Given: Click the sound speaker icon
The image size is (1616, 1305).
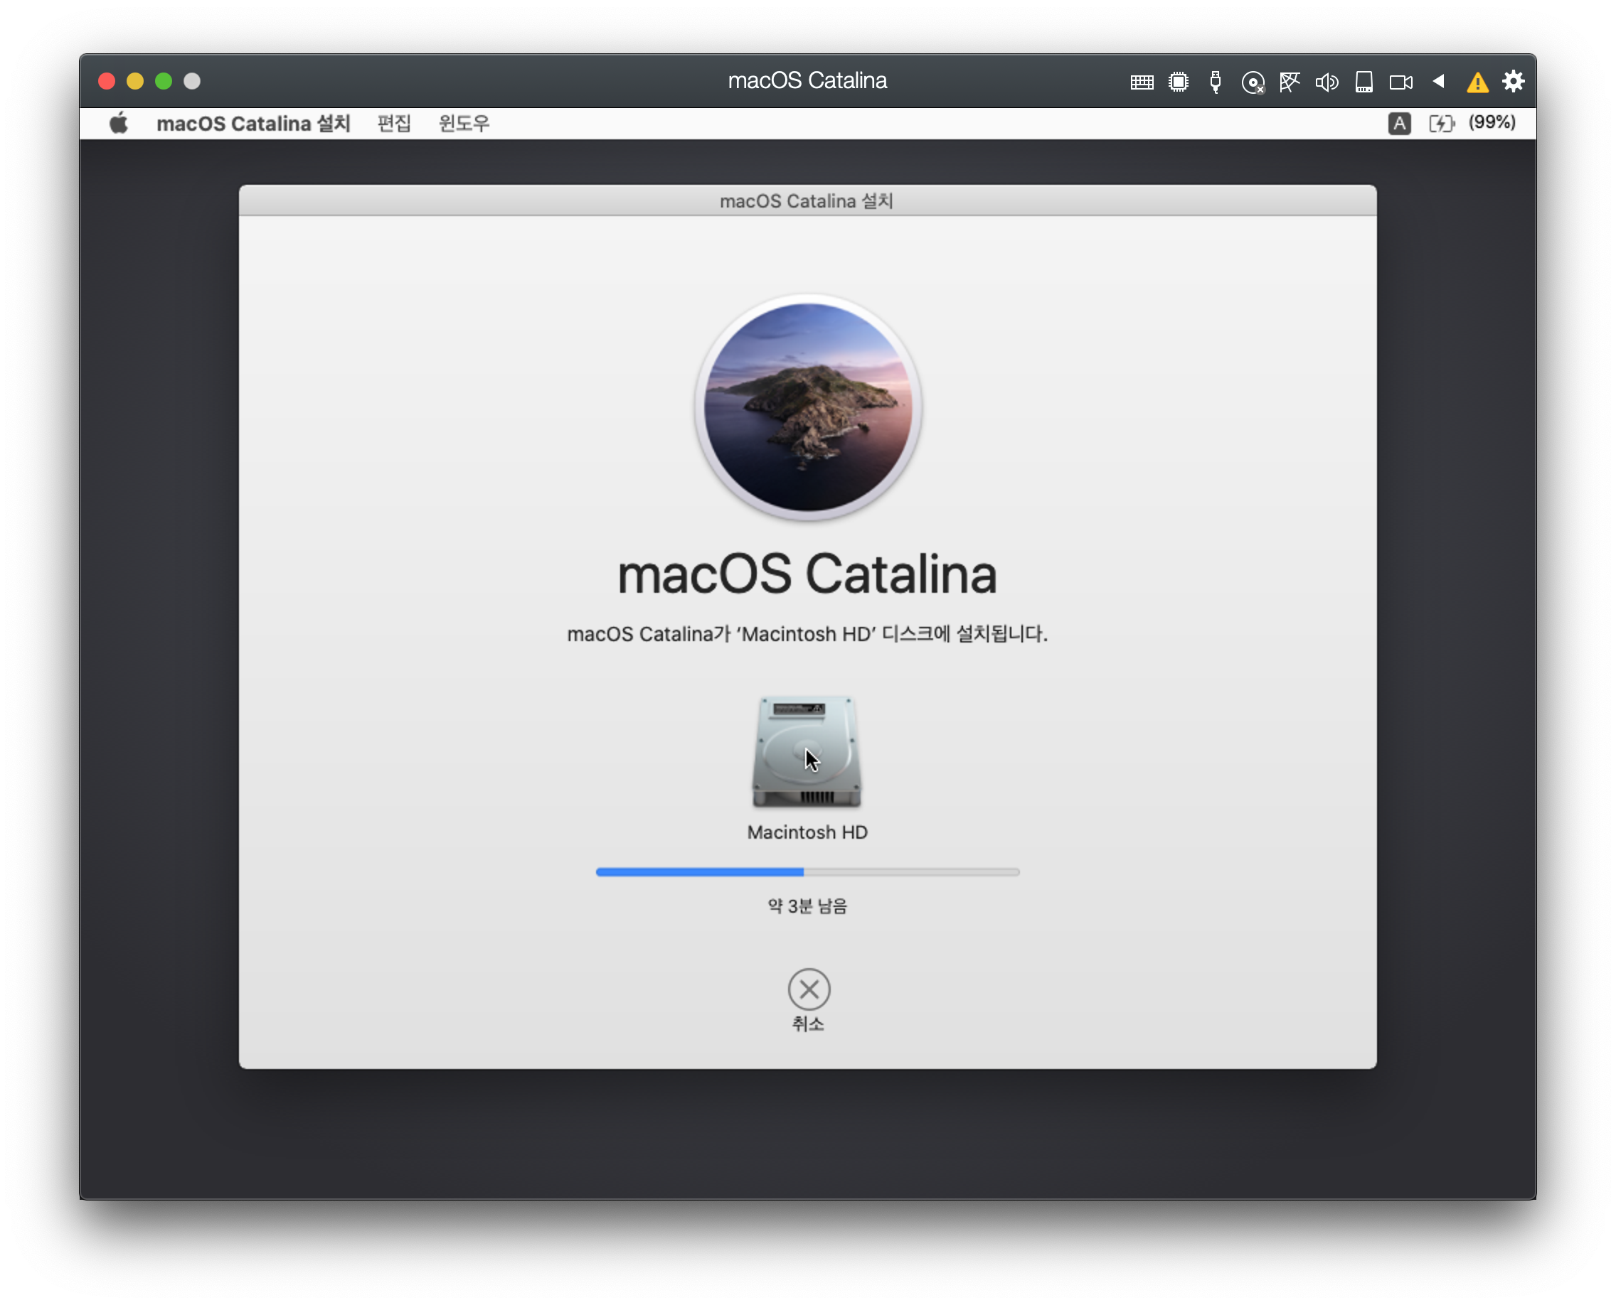Looking at the screenshot, I should pyautogui.click(x=1327, y=82).
